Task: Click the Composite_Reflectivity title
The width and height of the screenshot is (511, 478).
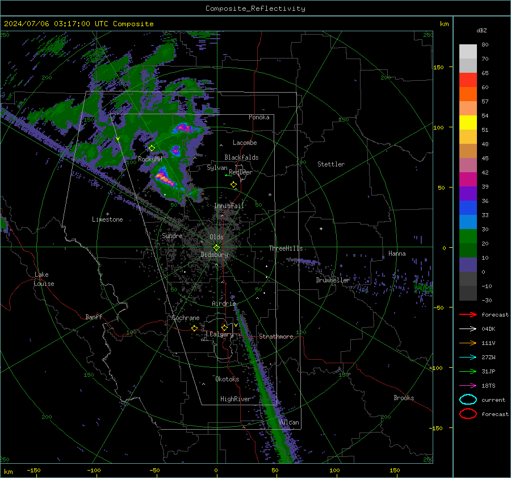Action: click(255, 9)
